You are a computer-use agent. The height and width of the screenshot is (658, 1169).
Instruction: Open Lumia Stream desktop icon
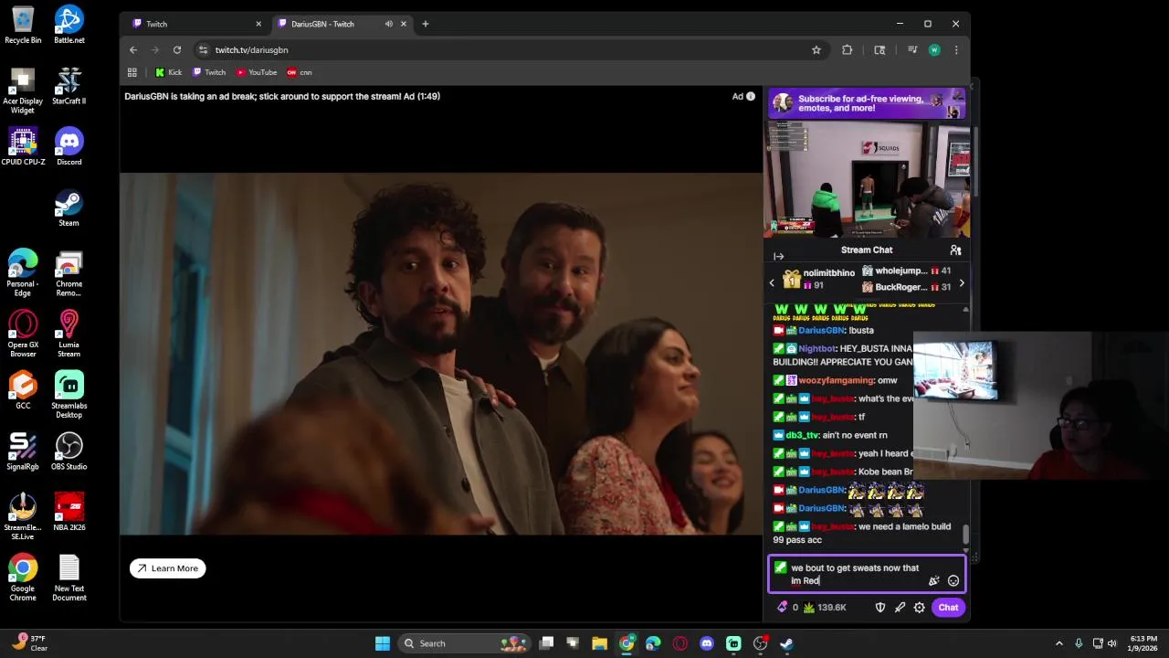click(x=68, y=333)
